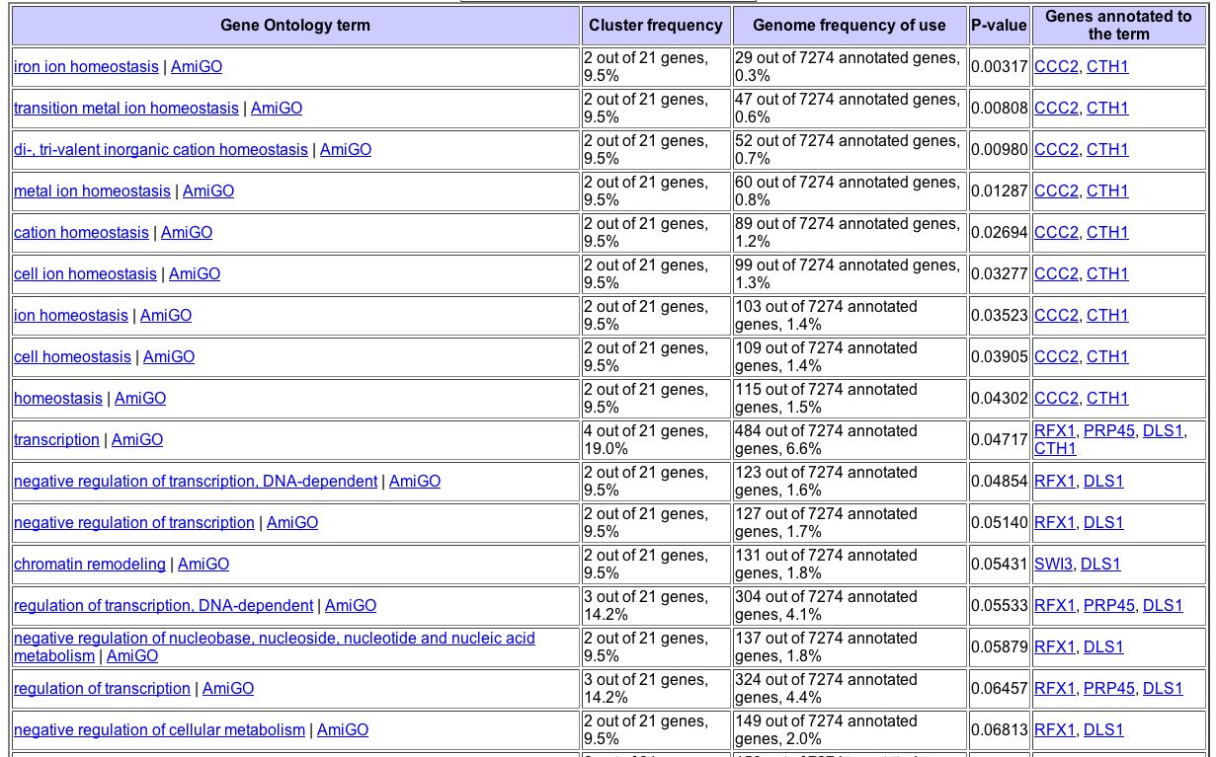
Task: Open AmiGO link for regulation of transcription, DNA-dependent
Action: [x=351, y=606]
